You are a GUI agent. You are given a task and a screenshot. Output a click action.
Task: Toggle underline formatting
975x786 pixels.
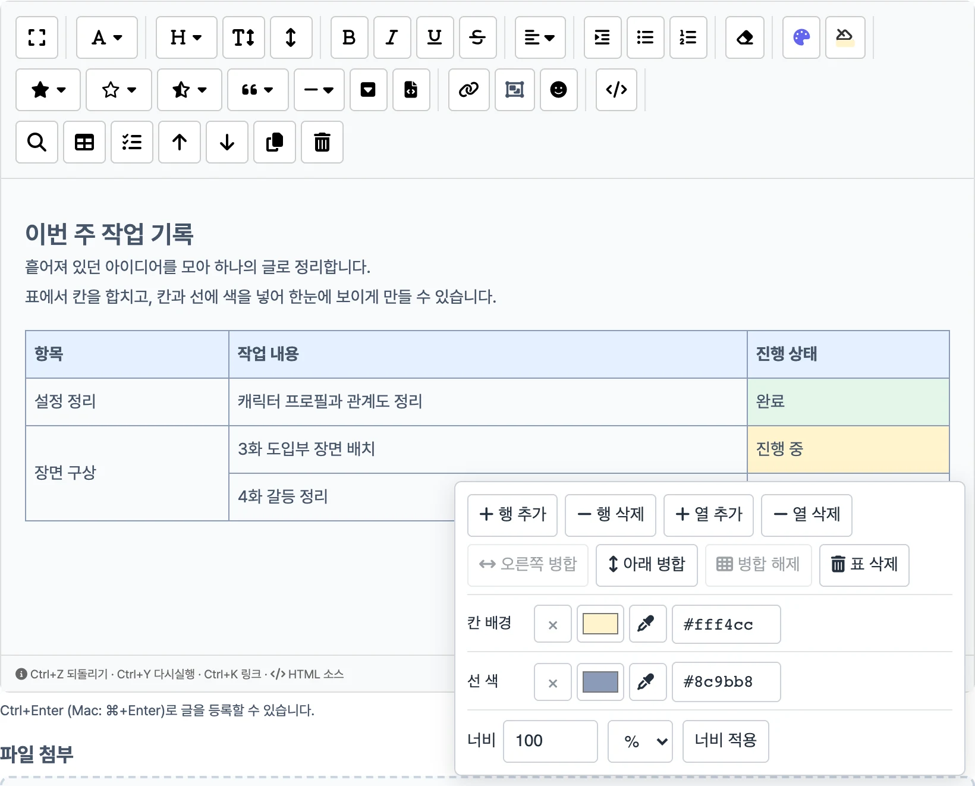click(x=435, y=37)
